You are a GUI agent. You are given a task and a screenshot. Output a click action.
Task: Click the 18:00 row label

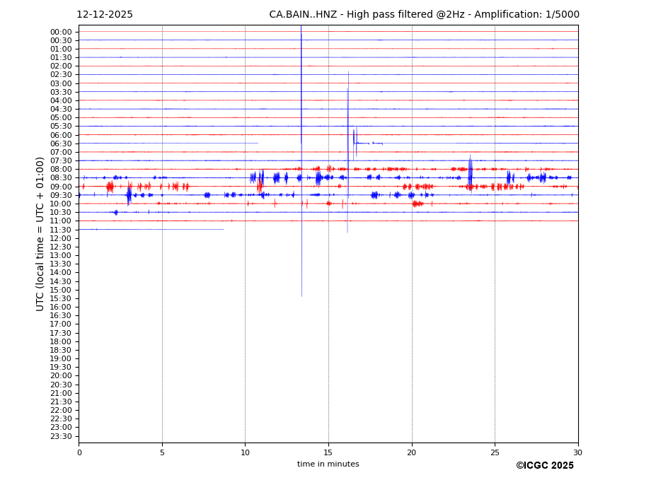[x=61, y=341]
